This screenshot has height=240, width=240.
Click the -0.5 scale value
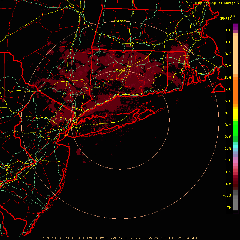click(227, 184)
